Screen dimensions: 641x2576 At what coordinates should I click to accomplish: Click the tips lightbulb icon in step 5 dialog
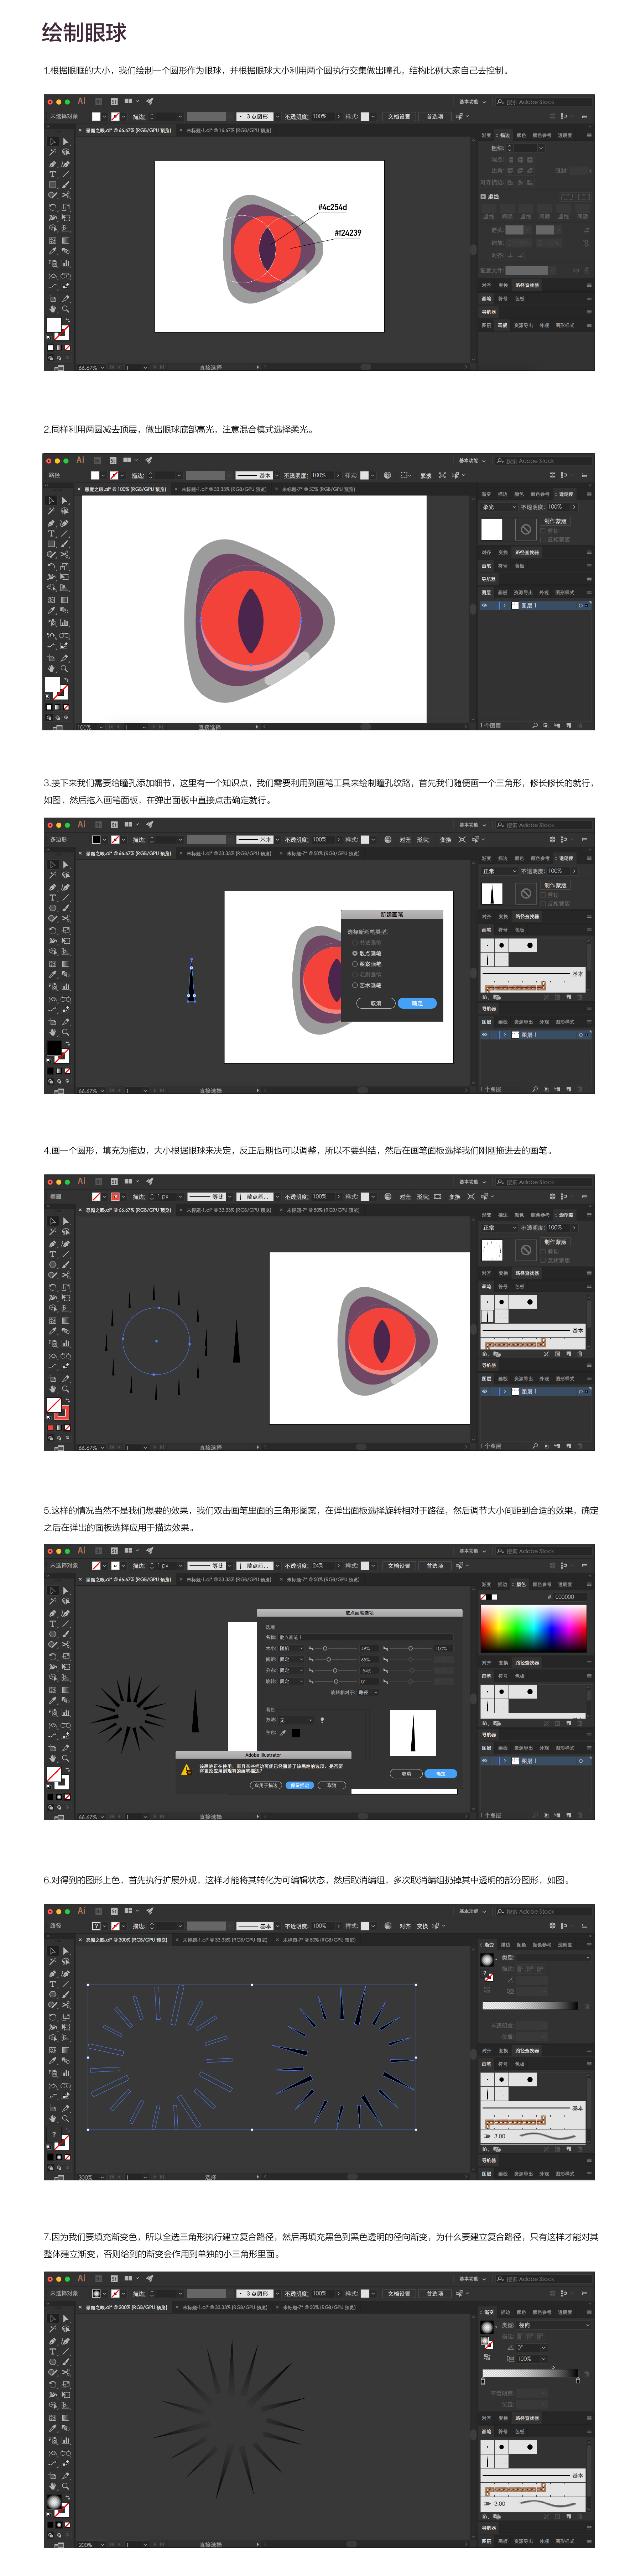322,1720
